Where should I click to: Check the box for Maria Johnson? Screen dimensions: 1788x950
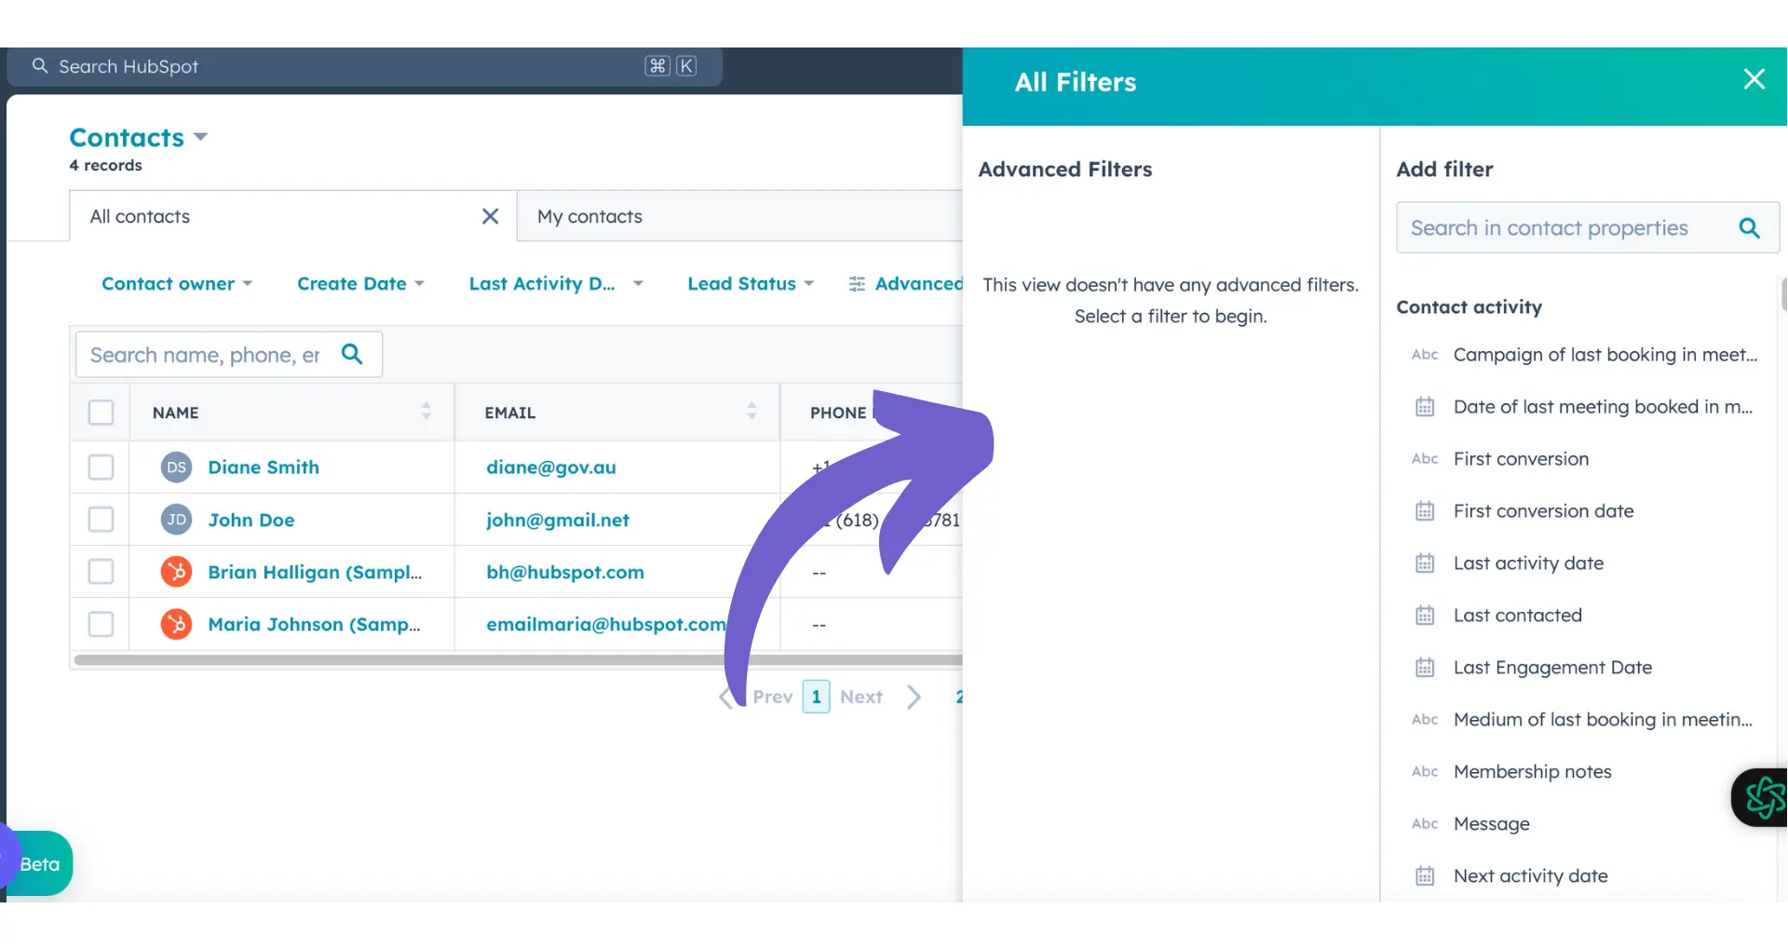101,624
